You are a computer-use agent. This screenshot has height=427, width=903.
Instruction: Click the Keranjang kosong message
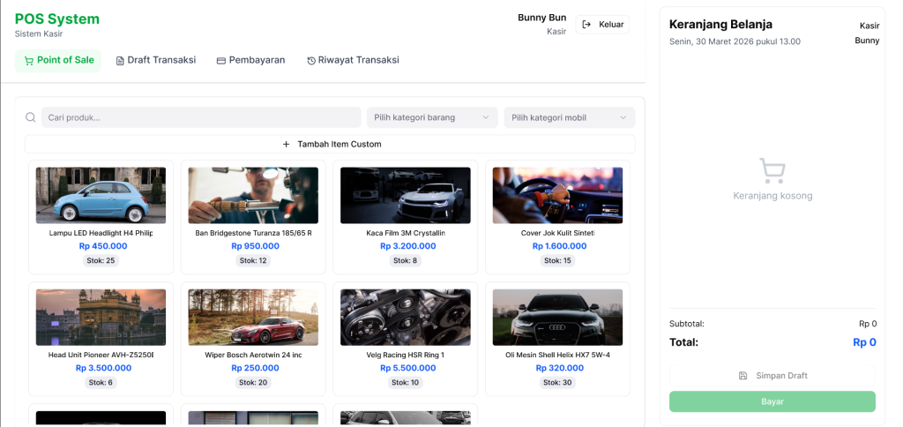tap(772, 196)
